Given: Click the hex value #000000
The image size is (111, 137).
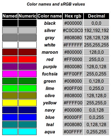Looking at the screenshot, I should pyautogui.click(x=73, y=23).
